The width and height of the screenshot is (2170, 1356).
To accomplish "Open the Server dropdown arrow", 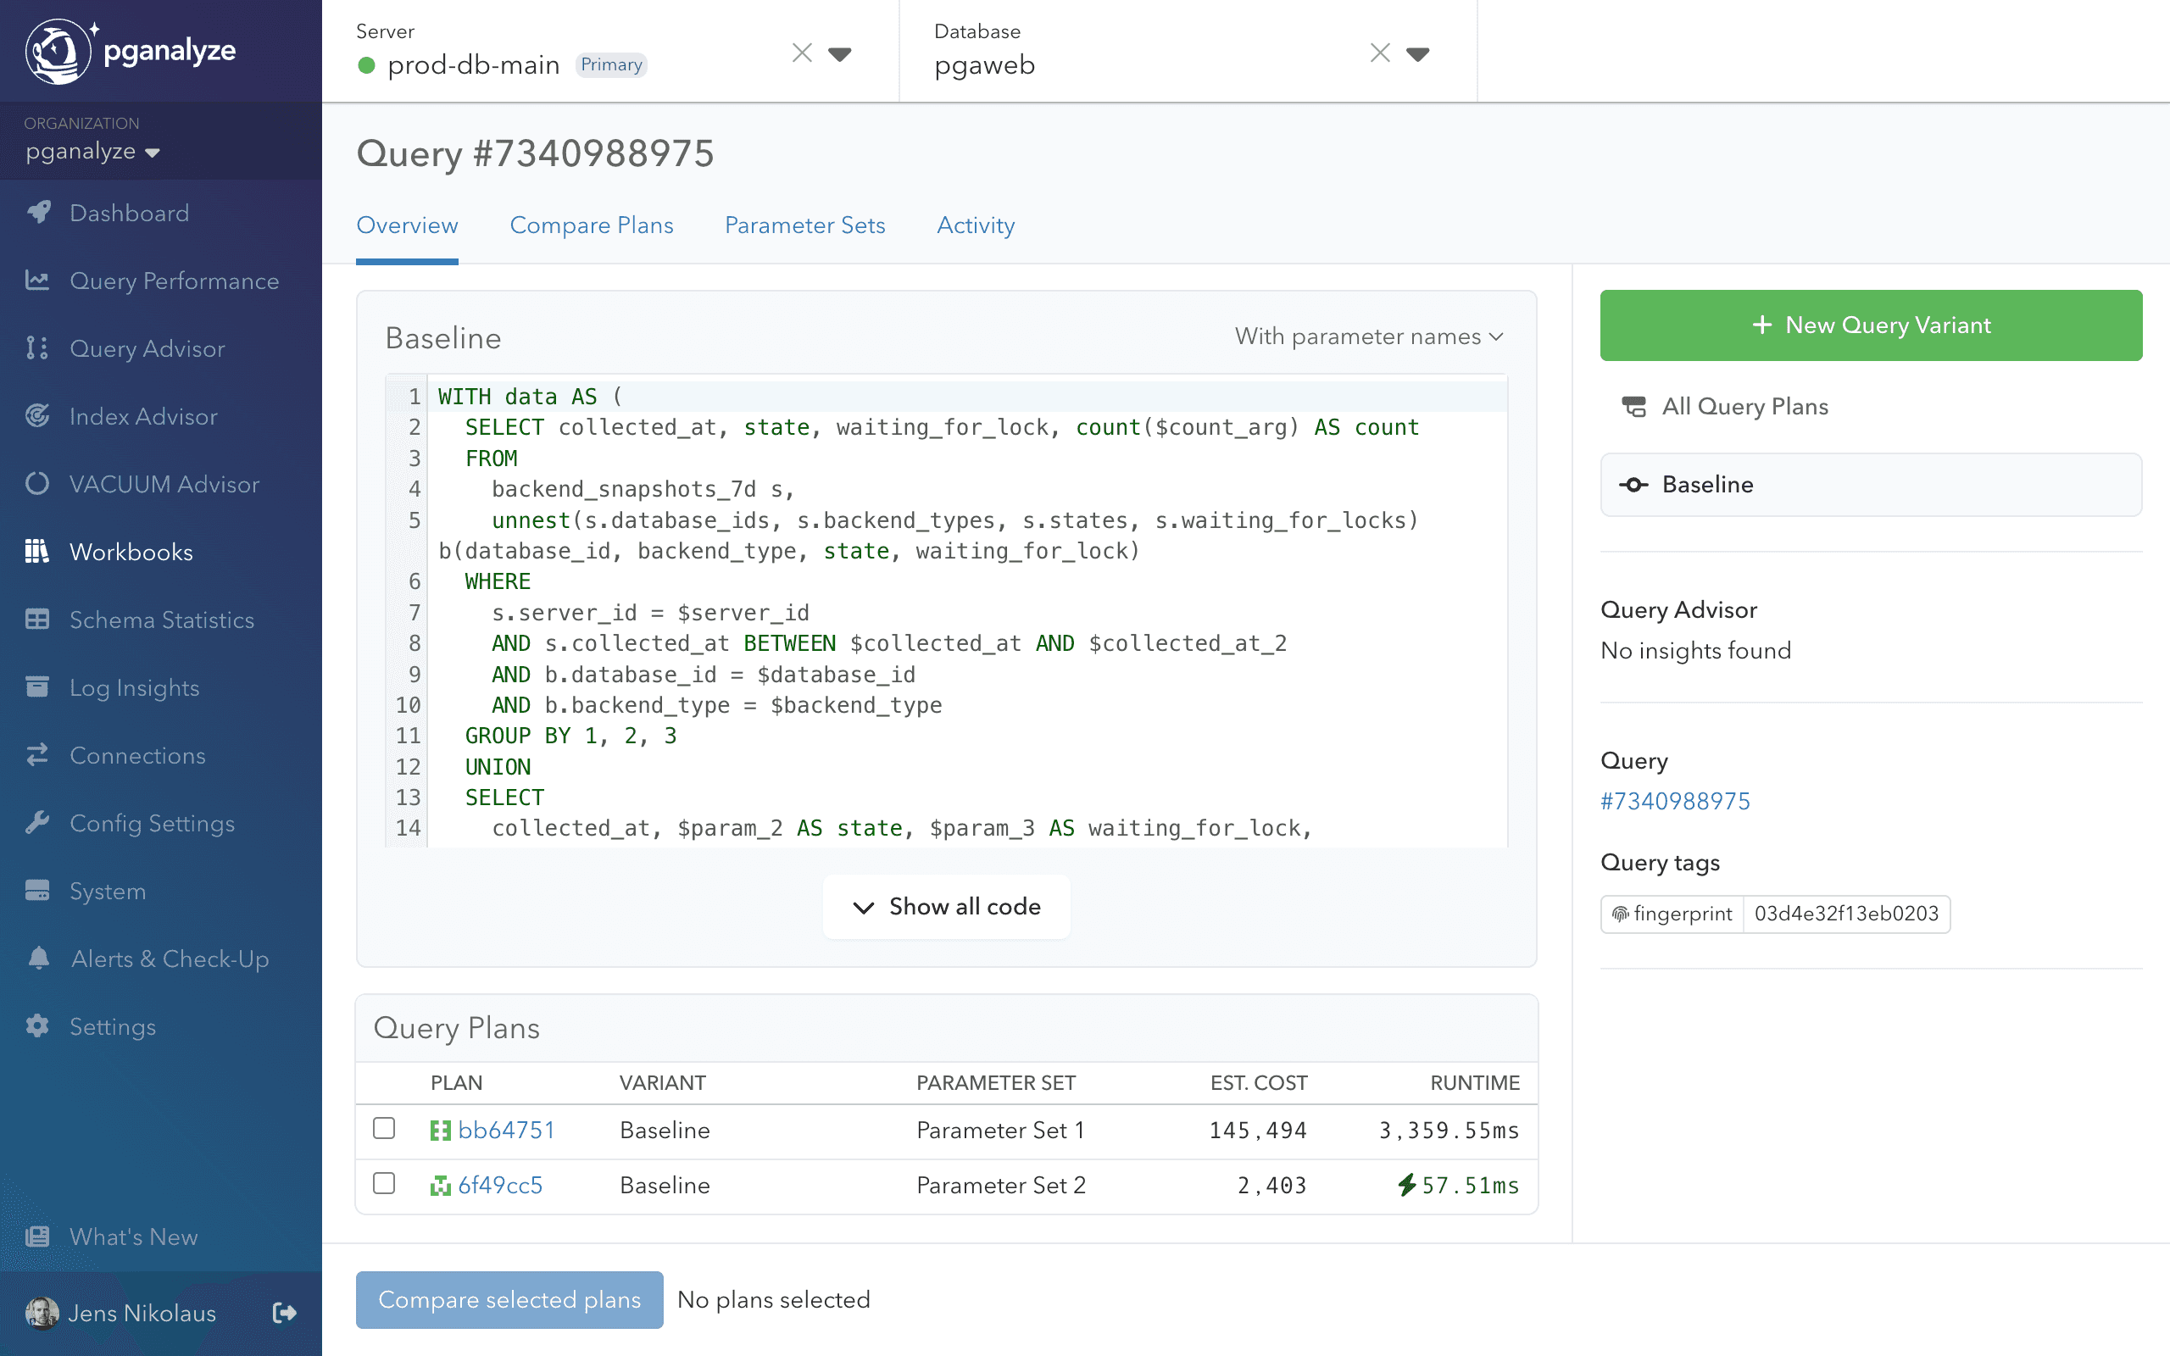I will [x=839, y=53].
